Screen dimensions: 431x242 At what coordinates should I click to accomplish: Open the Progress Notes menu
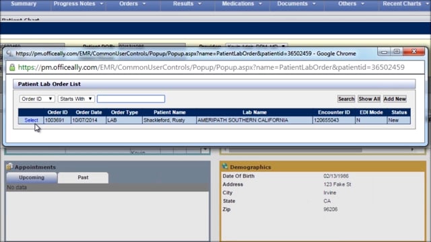[x=78, y=4]
